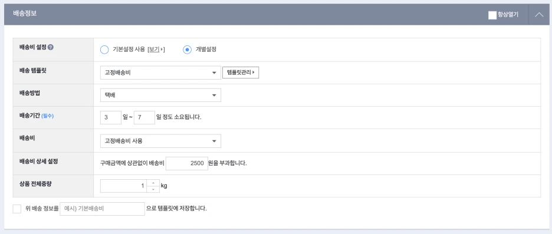Click the maximum delivery days field showing 7
The width and height of the screenshot is (552, 234).
pos(144,117)
